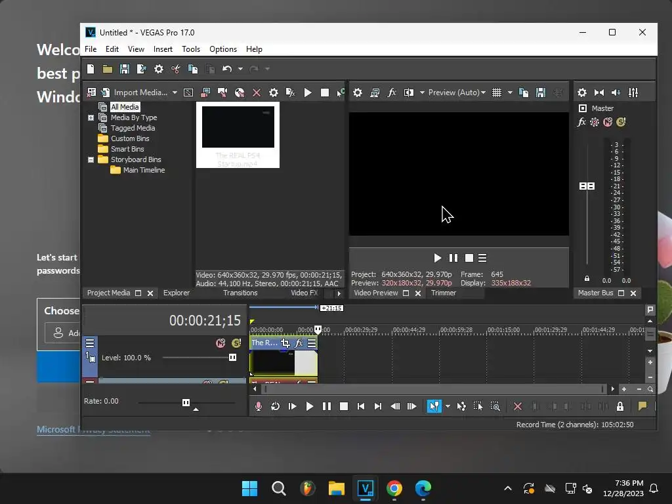Image resolution: width=672 pixels, height=504 pixels.
Task: Click Get Media from the Web icon
Action: coord(240,93)
